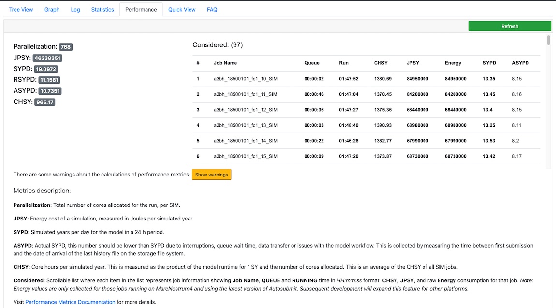Screen dimensions: 556x308
Task: Open the Log tab
Action: (x=75, y=10)
